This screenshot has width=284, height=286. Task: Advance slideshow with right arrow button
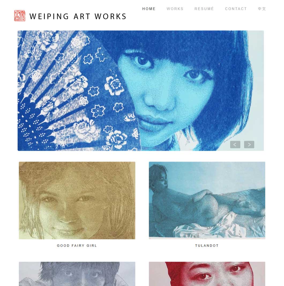pos(249,145)
